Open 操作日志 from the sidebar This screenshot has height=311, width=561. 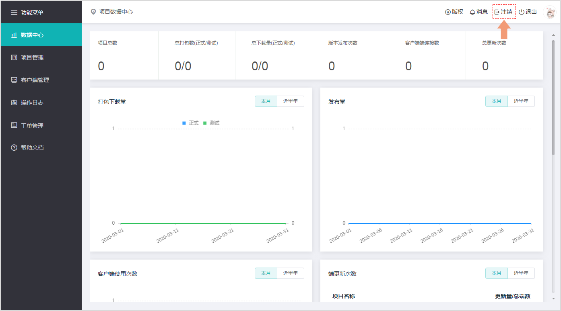pyautogui.click(x=32, y=102)
